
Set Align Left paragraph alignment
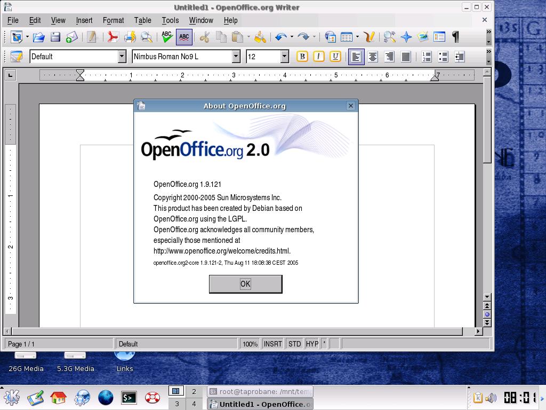356,57
